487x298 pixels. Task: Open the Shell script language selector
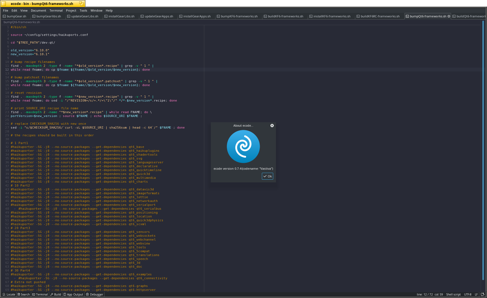pos(453,294)
